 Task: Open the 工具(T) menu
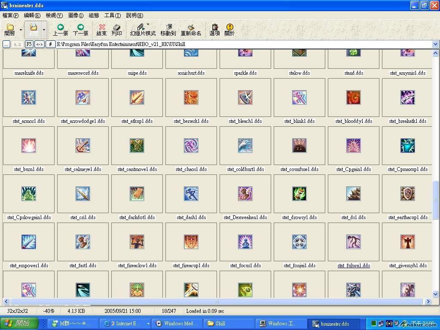pyautogui.click(x=112, y=15)
